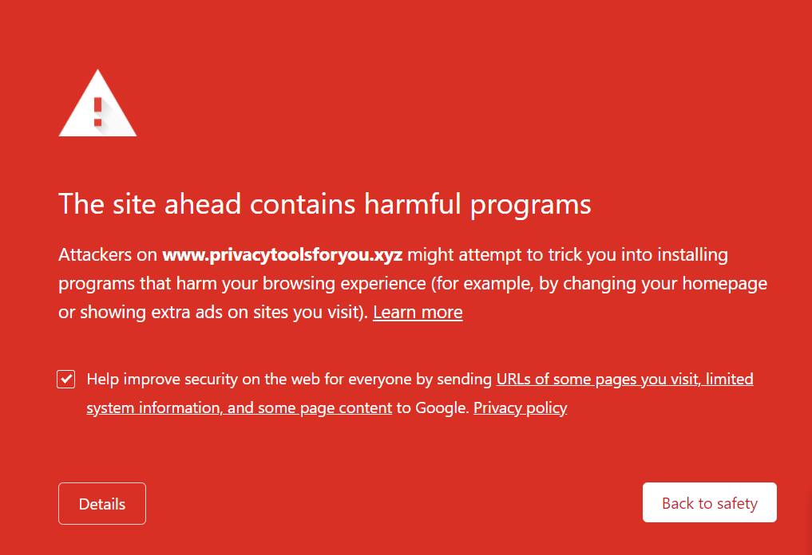Expand the Details button

102,504
